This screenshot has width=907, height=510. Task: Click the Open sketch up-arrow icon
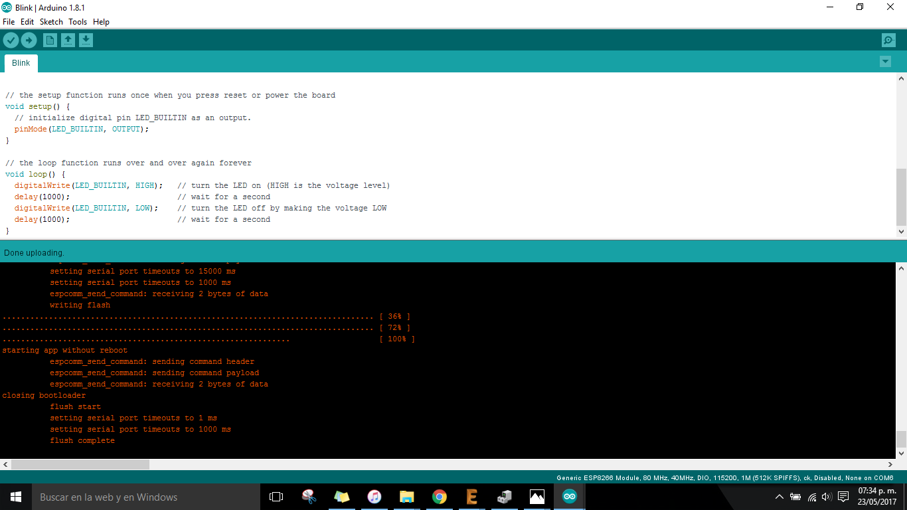[68, 41]
